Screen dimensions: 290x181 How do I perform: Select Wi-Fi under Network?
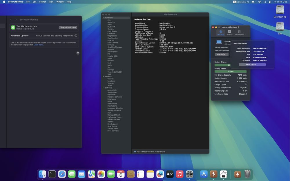tap(110, 85)
